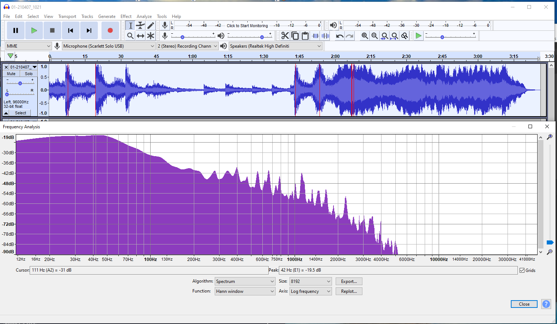Click the Play-at-speed green arrow
557x324 pixels.
[418, 36]
